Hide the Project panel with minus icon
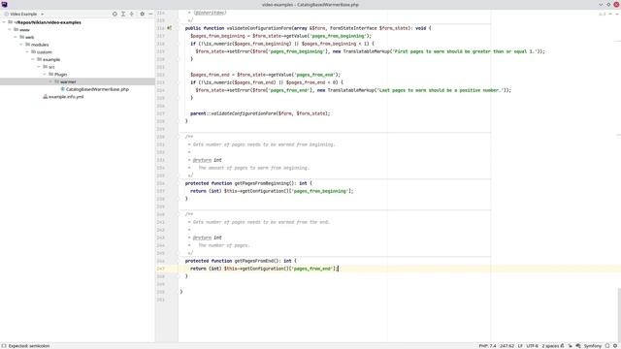This screenshot has width=621, height=349. tap(150, 14)
